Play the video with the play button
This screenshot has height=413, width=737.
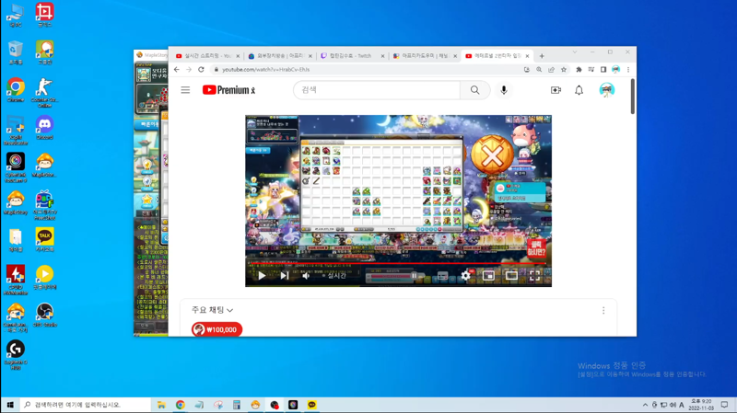262,276
